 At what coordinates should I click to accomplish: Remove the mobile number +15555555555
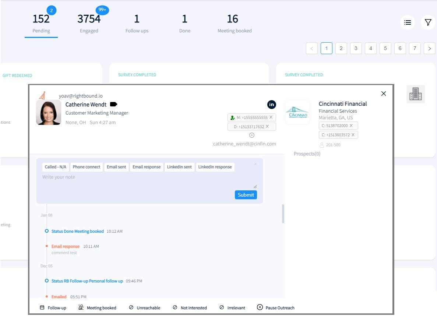[271, 117]
